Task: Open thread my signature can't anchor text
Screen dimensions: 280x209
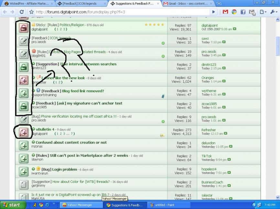Action: 94,103
